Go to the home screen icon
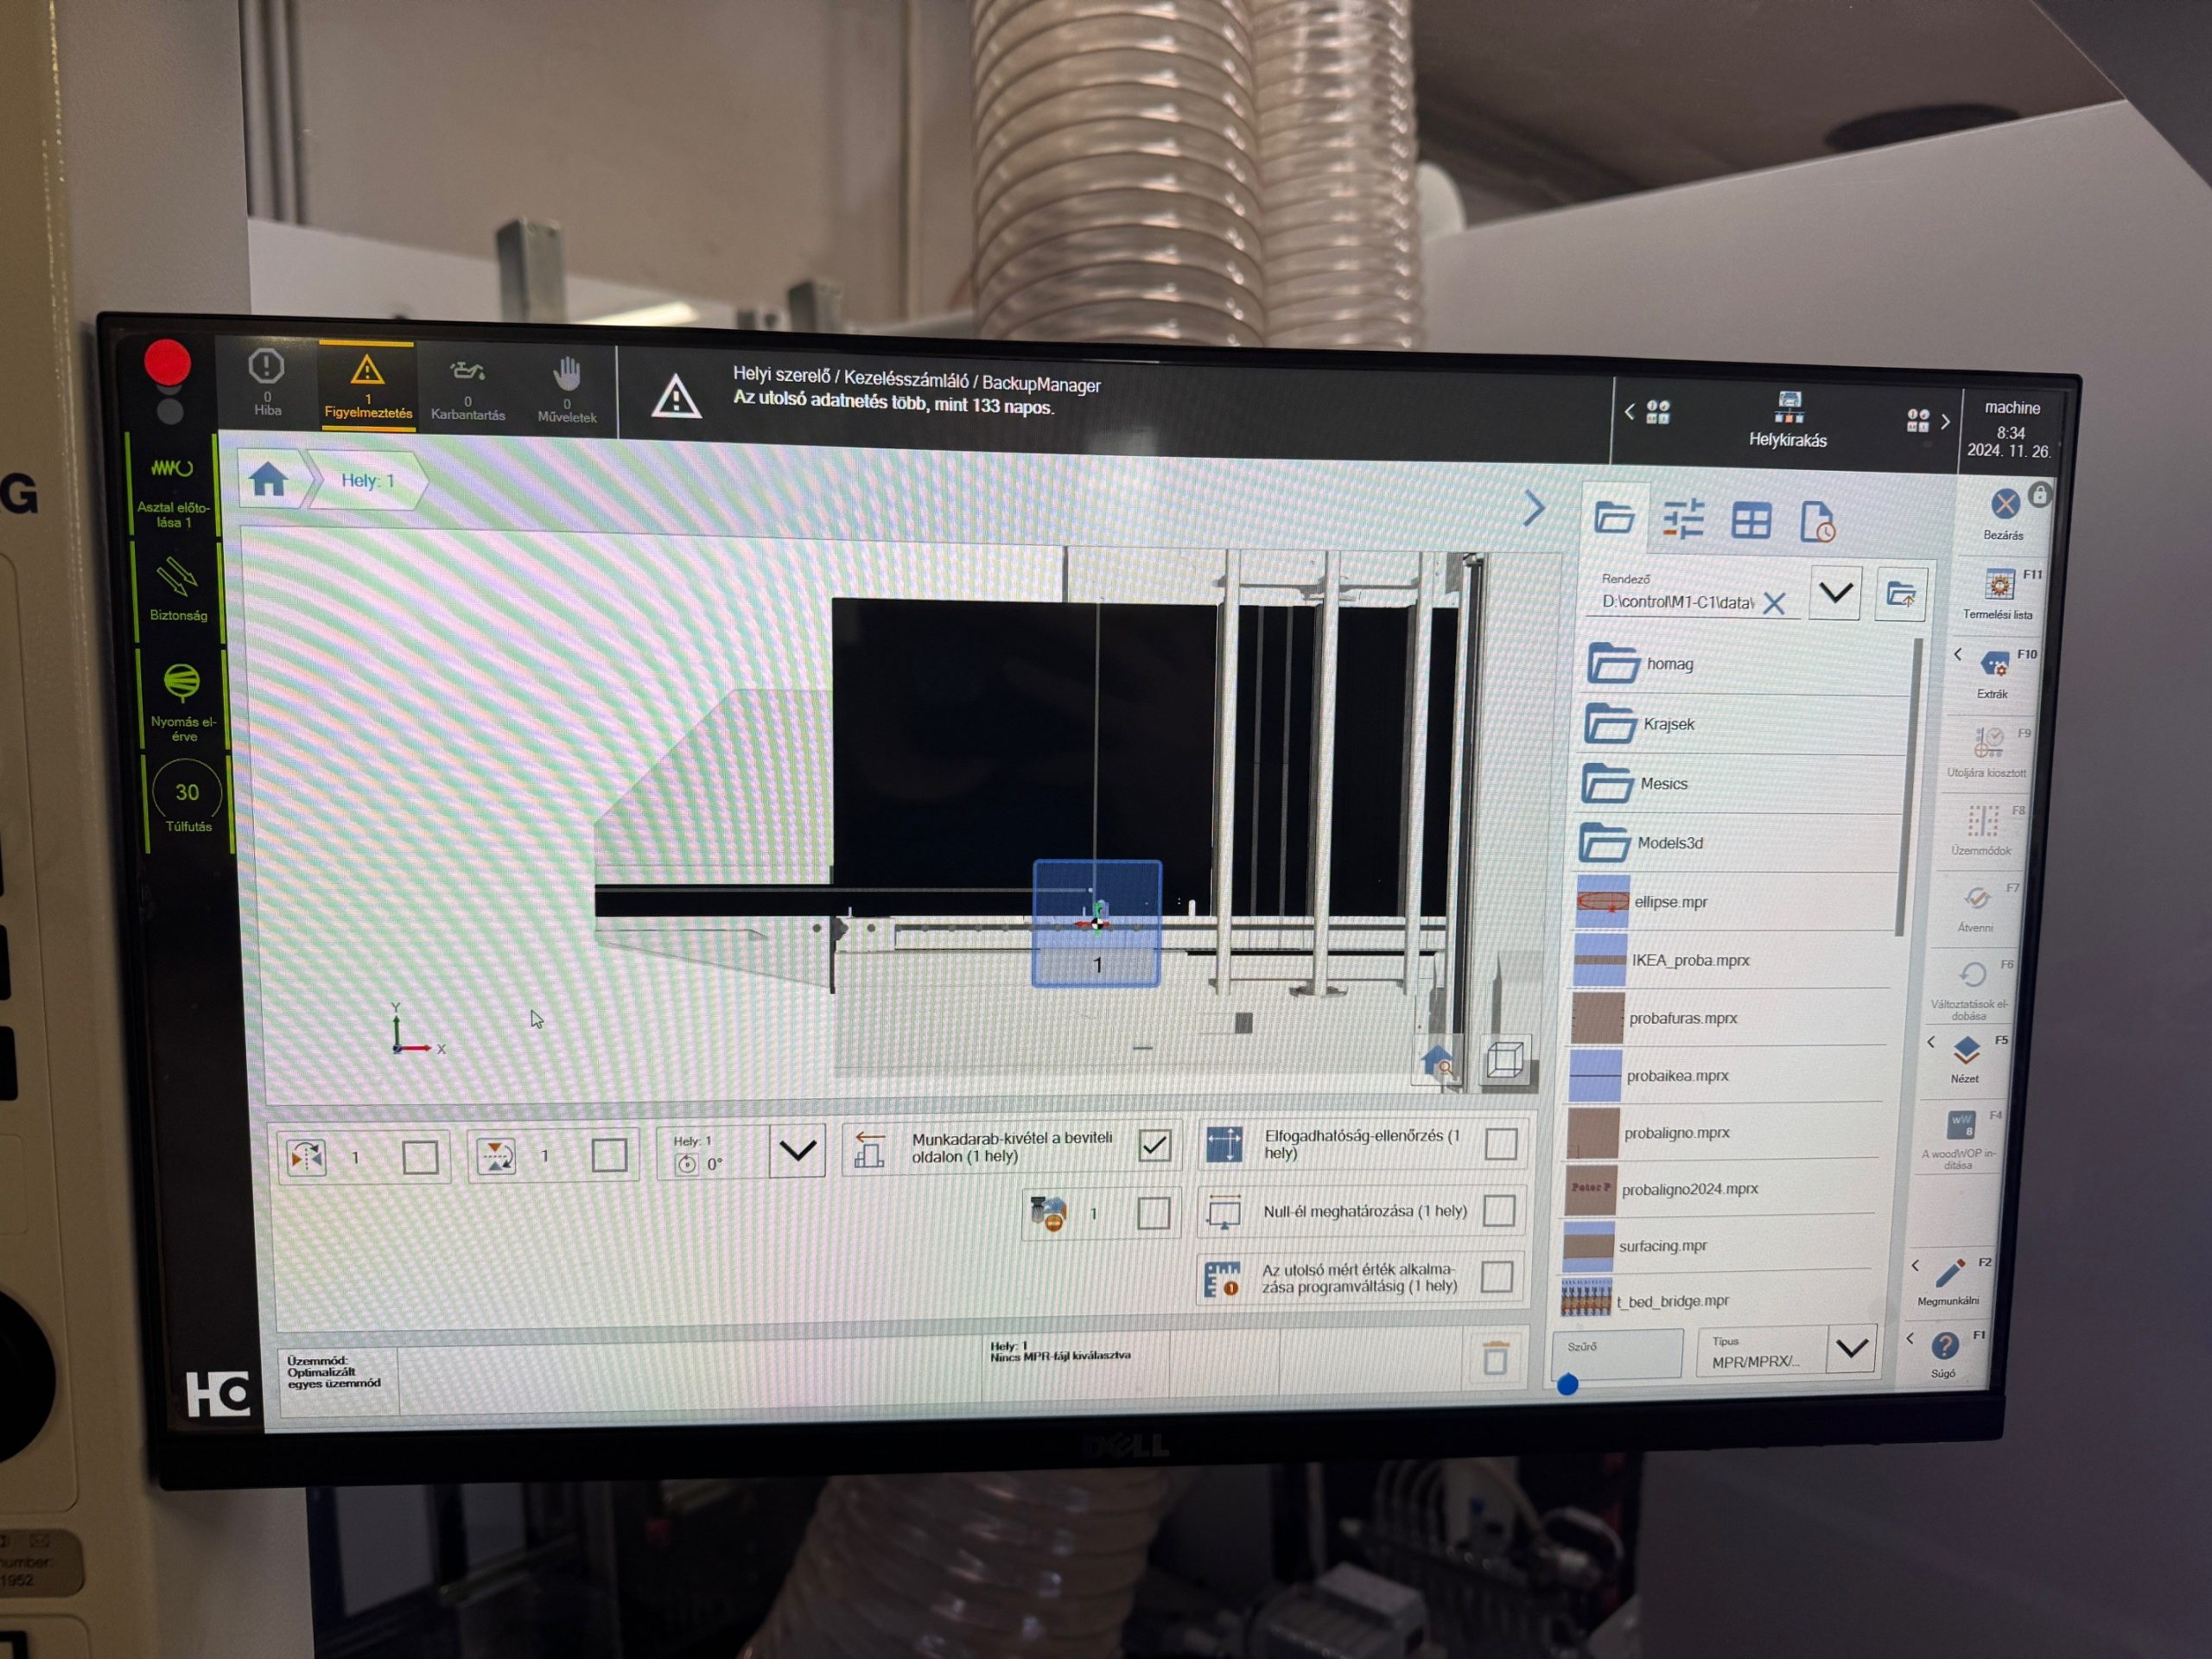Screen dimensions: 2212x1659 point(269,480)
